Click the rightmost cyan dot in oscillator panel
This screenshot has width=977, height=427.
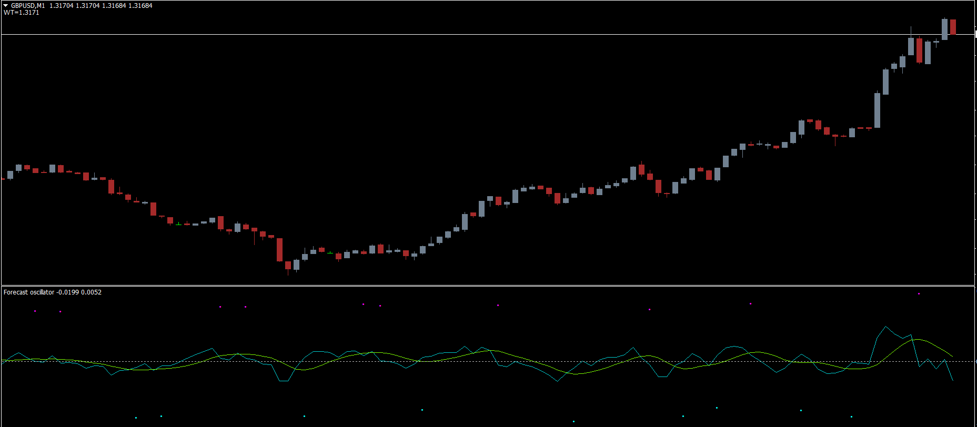click(851, 417)
